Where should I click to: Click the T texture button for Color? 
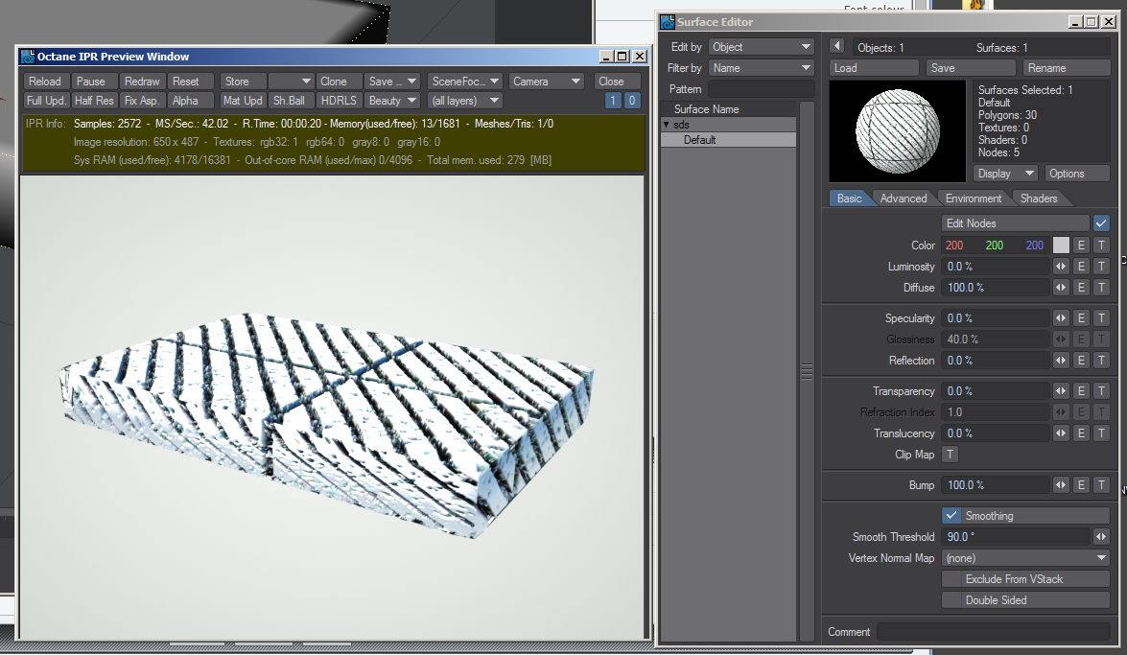pos(1101,246)
